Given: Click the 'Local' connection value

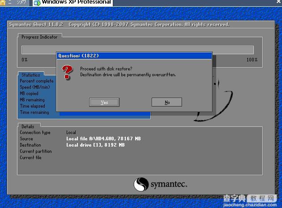Looking at the screenshot, I should coord(71,133).
